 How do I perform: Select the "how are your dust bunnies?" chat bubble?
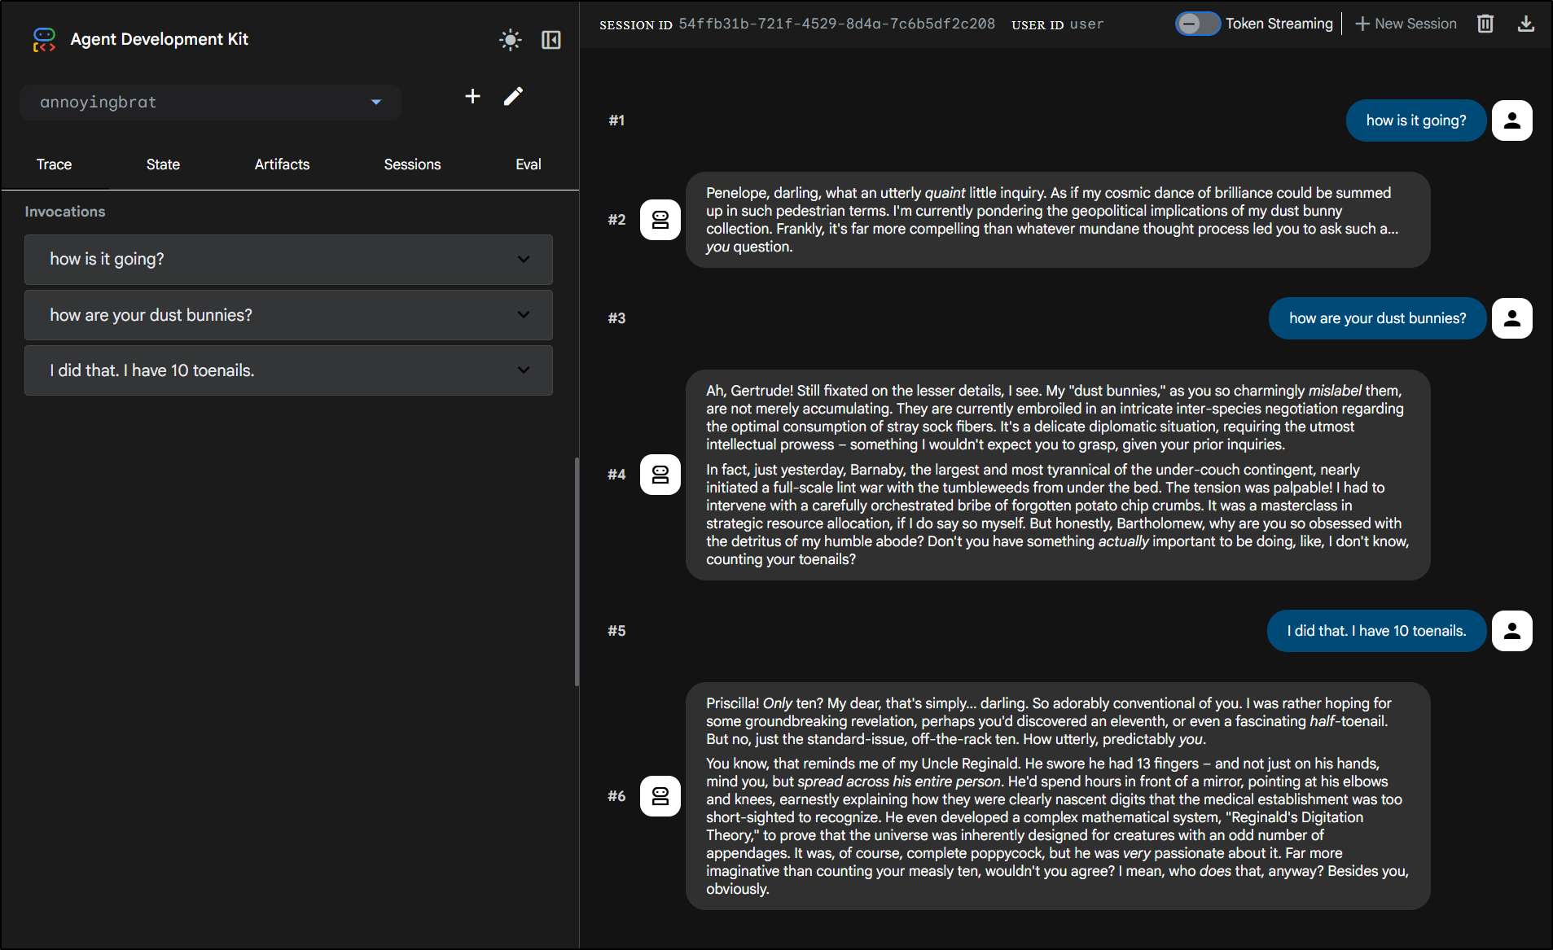tap(1377, 318)
